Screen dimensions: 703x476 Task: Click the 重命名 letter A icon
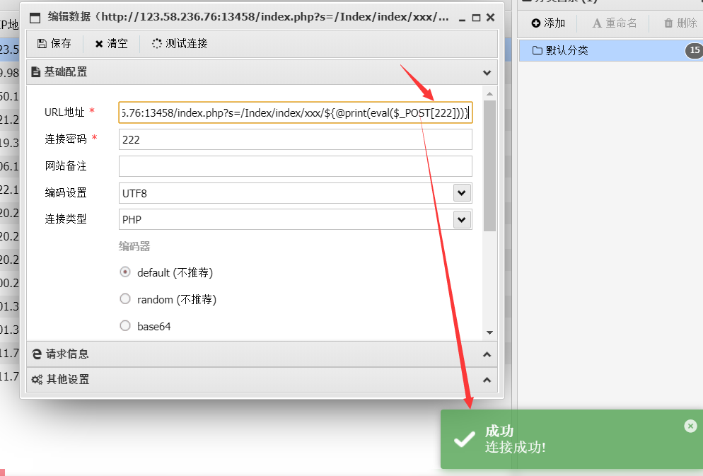point(597,23)
